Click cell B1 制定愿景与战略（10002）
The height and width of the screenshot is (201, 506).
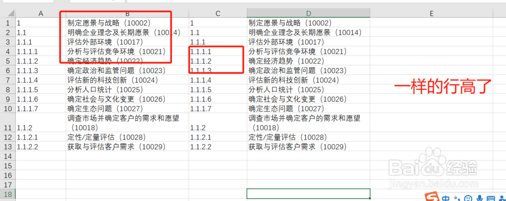point(128,23)
